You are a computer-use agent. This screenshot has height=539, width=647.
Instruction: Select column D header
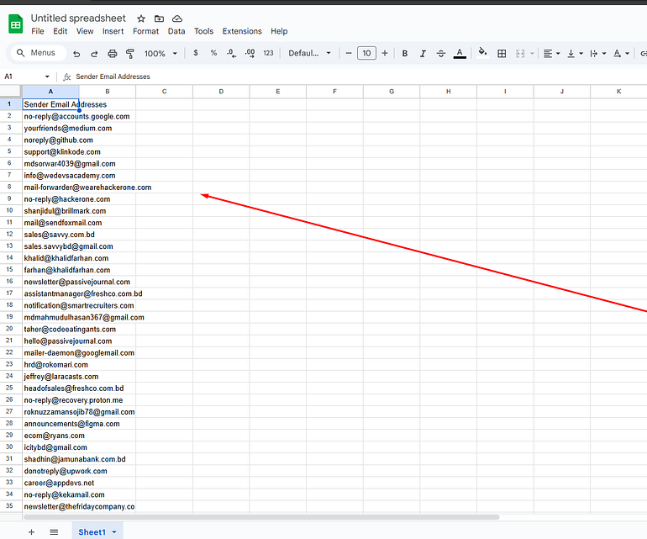tap(221, 92)
